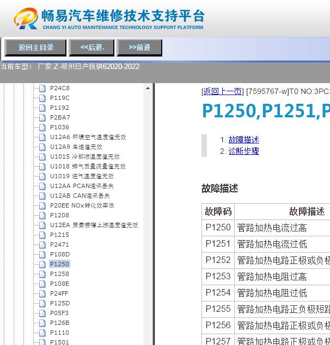This screenshot has height=345, width=330.
Task: Click the page icon beside P108D
Action: (x=42, y=254)
